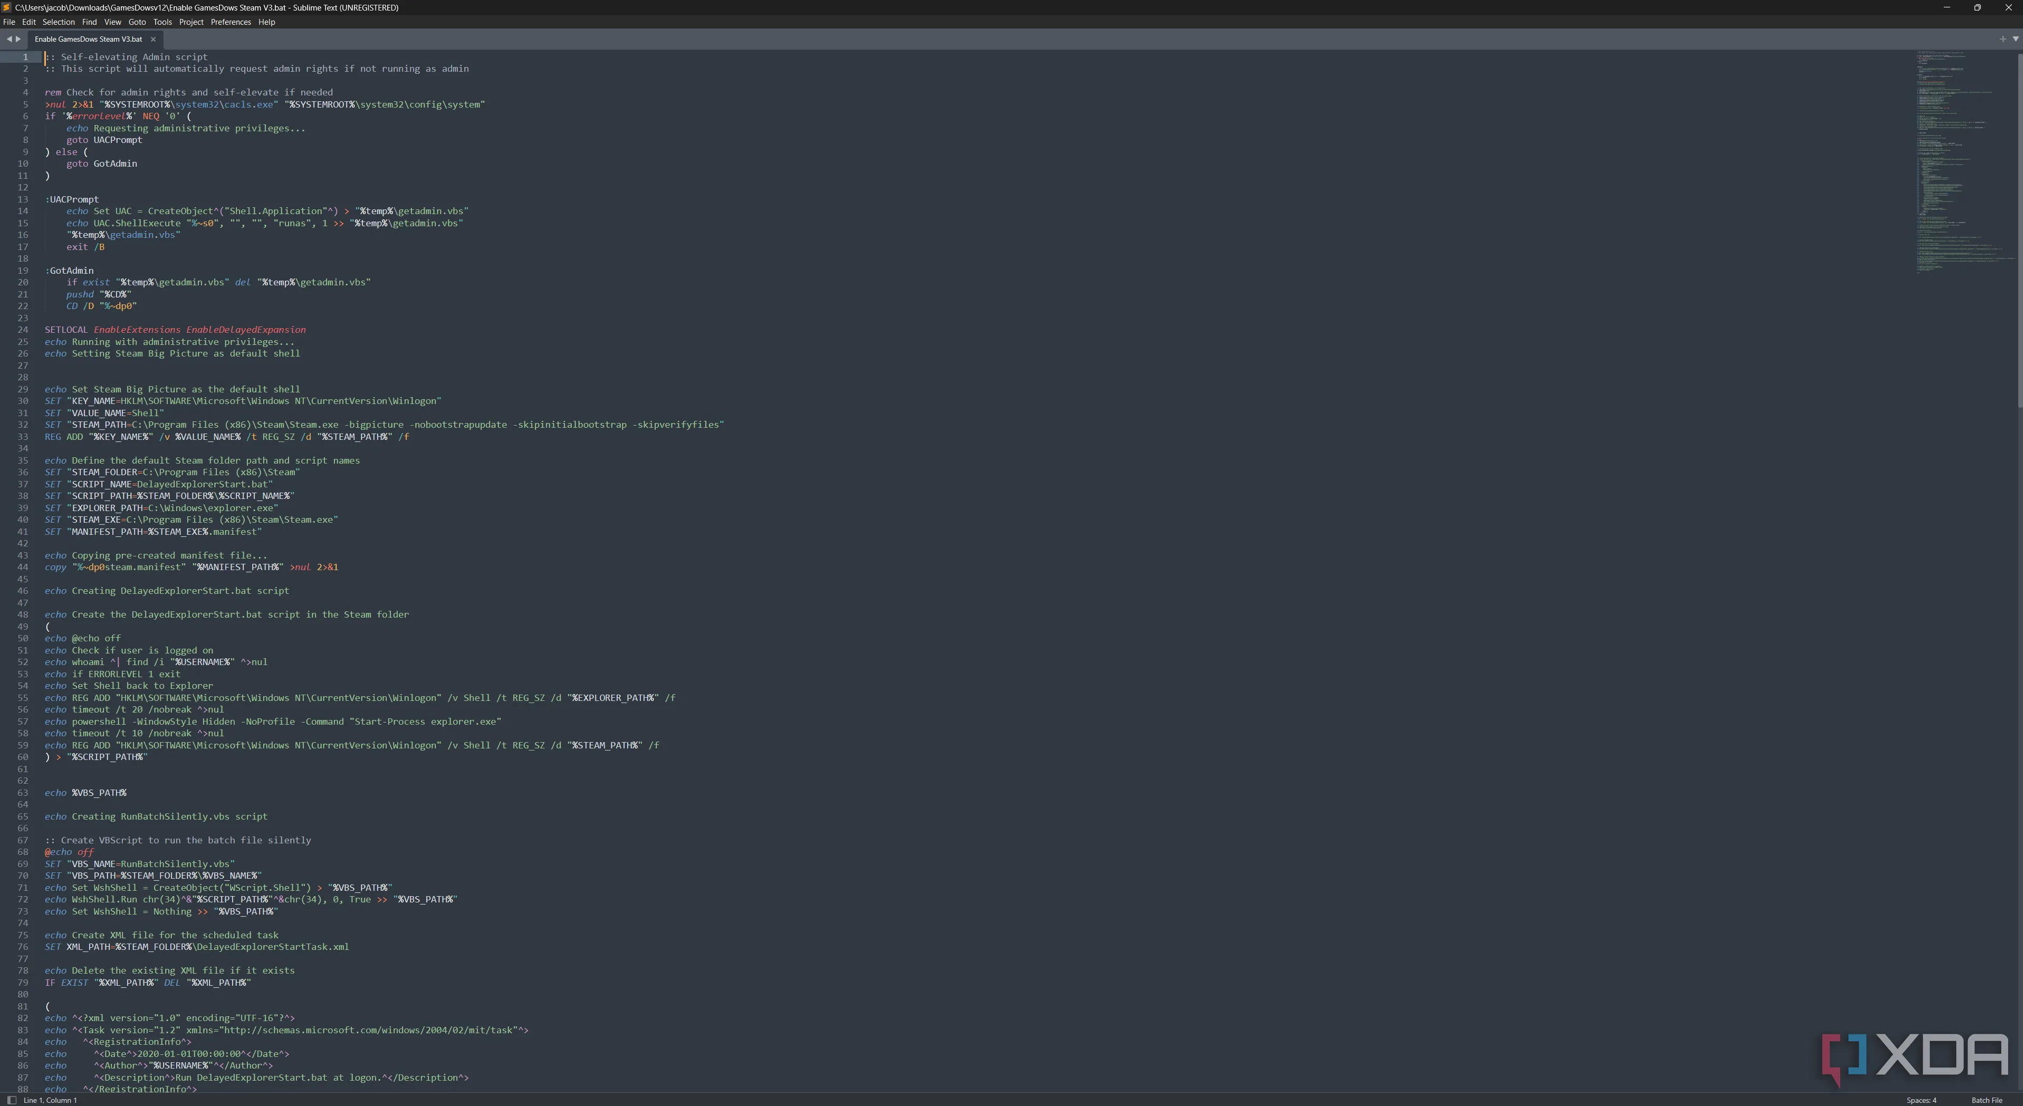The height and width of the screenshot is (1106, 2023).
Task: Minimize the Sublime Text window
Action: (x=1946, y=7)
